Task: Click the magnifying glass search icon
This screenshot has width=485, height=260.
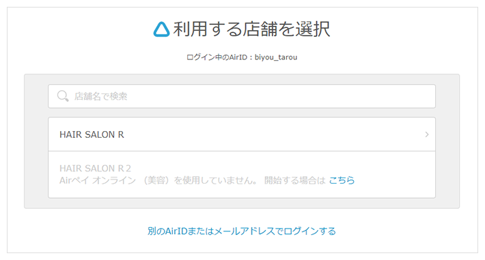Action: [x=63, y=96]
